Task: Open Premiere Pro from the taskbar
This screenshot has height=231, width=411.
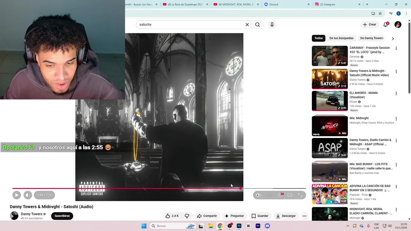Action: point(258,226)
